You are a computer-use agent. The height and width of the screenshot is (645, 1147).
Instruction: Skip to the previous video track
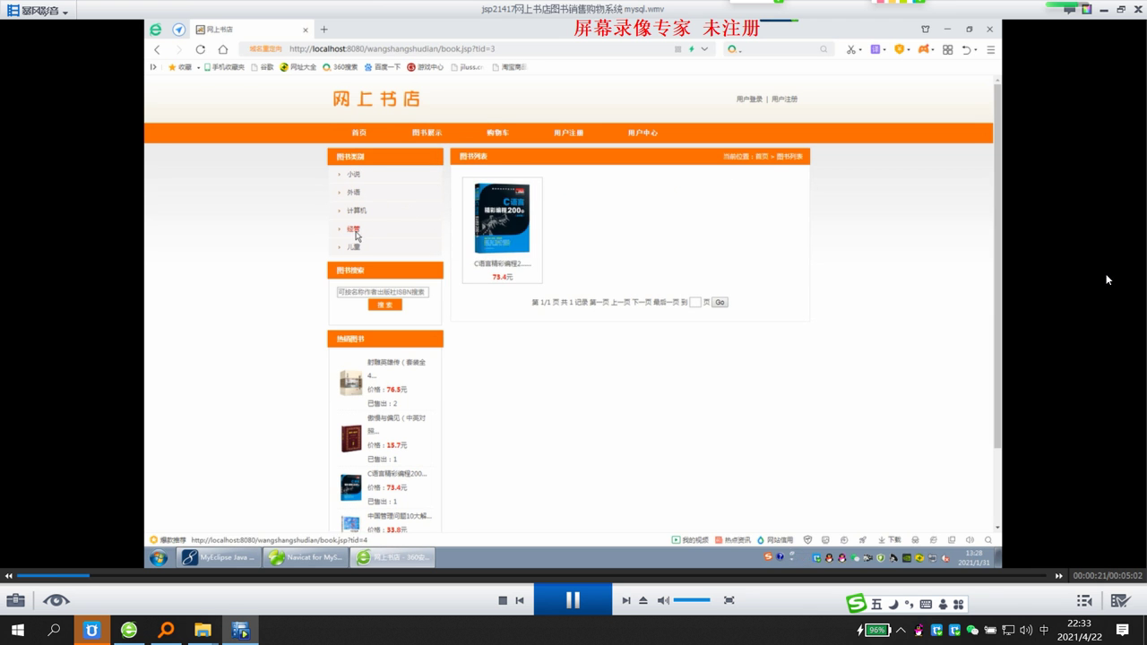pos(520,600)
